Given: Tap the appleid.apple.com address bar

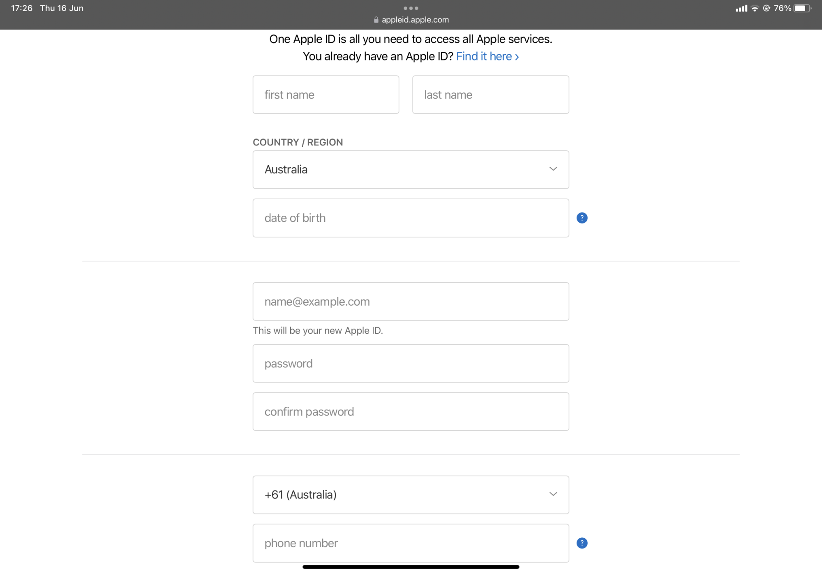Looking at the screenshot, I should (415, 20).
